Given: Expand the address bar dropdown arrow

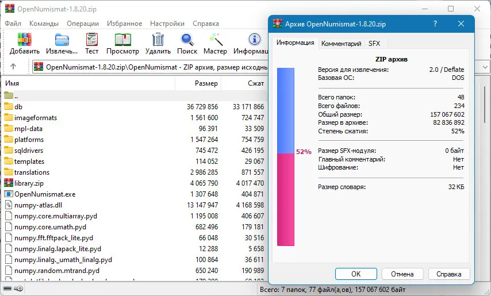Looking at the screenshot, I should click(485, 67).
